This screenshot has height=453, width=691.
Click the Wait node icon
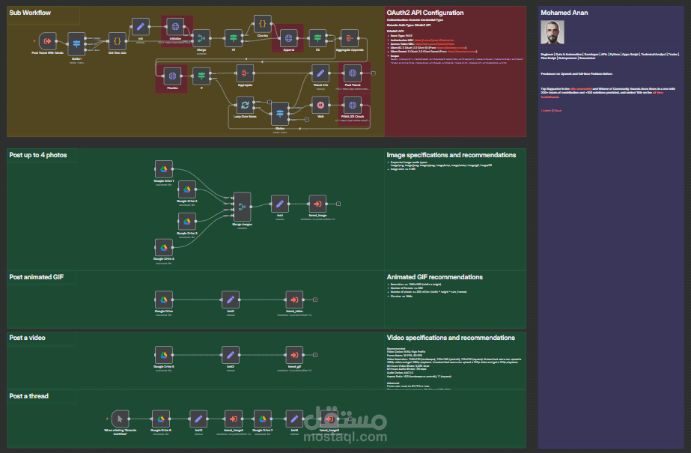point(320,104)
